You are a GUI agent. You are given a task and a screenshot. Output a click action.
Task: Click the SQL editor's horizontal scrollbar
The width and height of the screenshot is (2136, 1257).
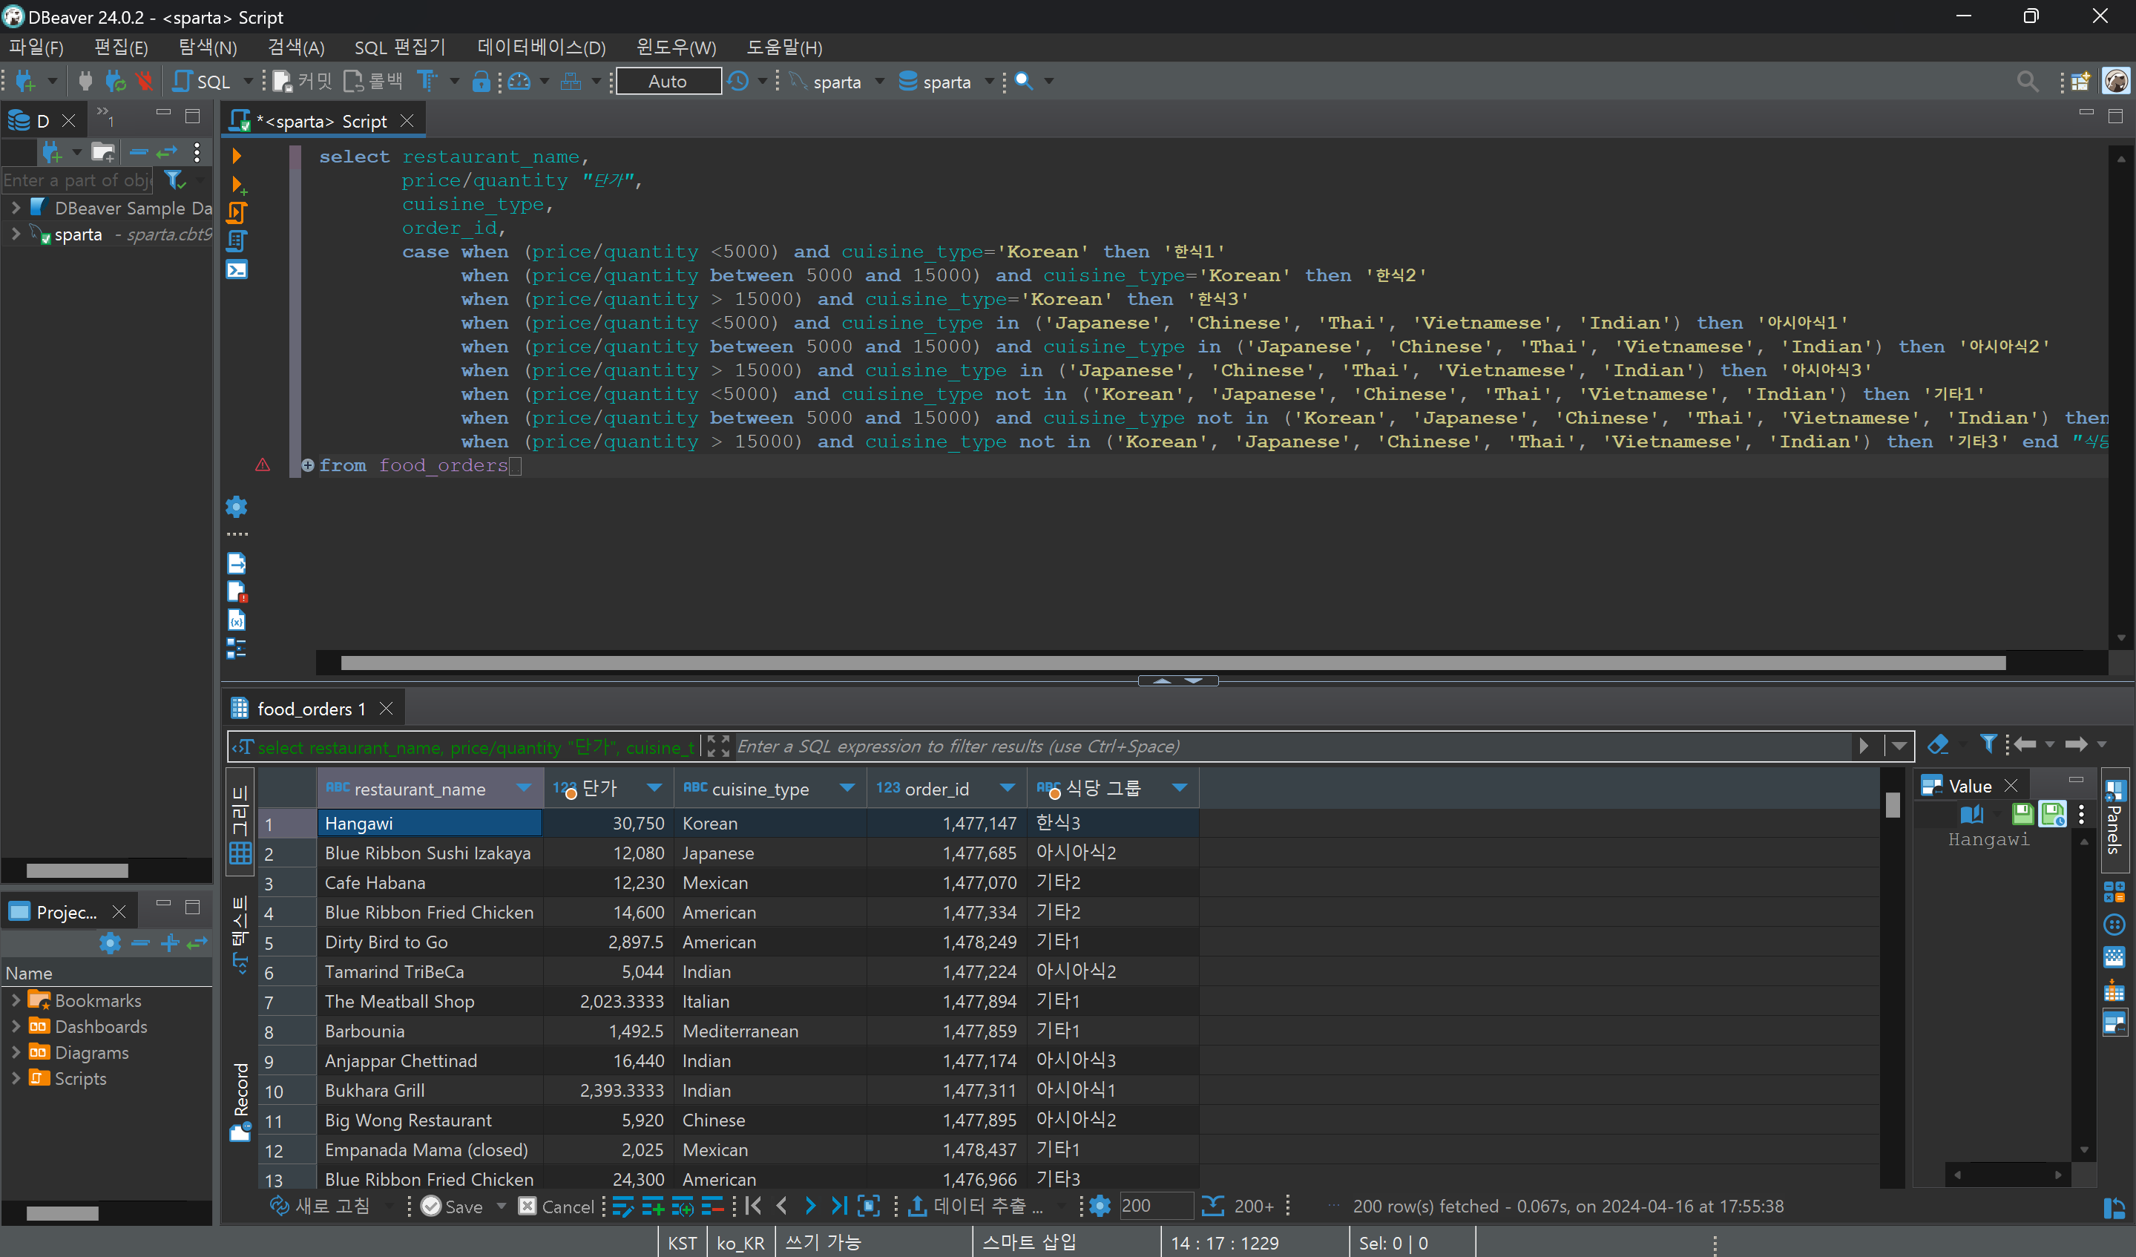coord(1172,663)
